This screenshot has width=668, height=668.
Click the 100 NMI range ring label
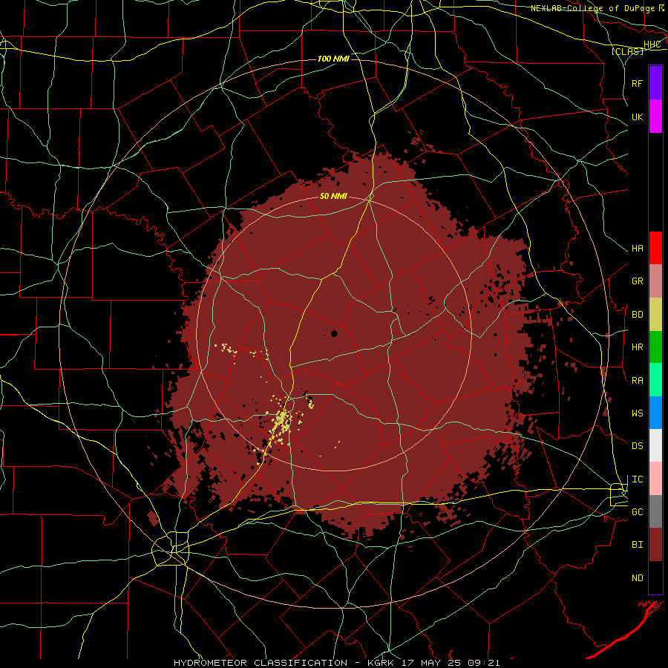pos(333,59)
